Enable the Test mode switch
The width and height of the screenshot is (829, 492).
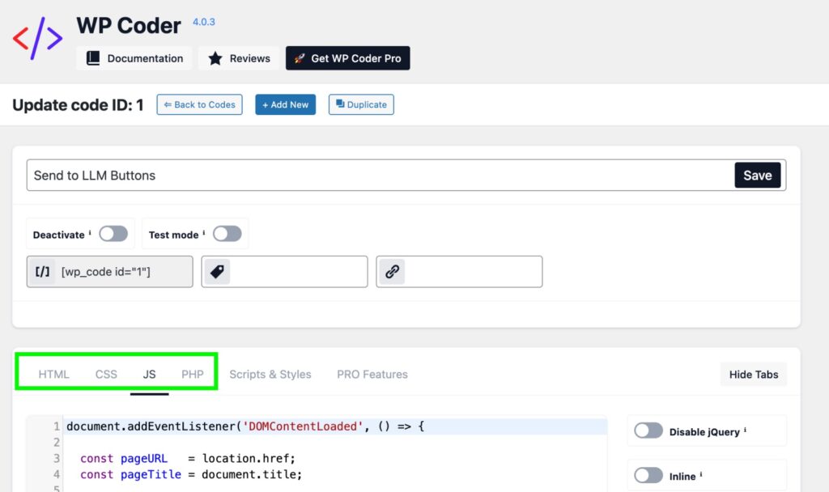227,234
